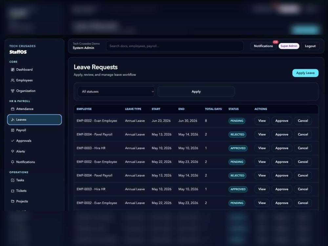Screen dimensions: 328x246
Task: Cancel Evan Employee's Jun 23 leave request
Action: (x=303, y=121)
